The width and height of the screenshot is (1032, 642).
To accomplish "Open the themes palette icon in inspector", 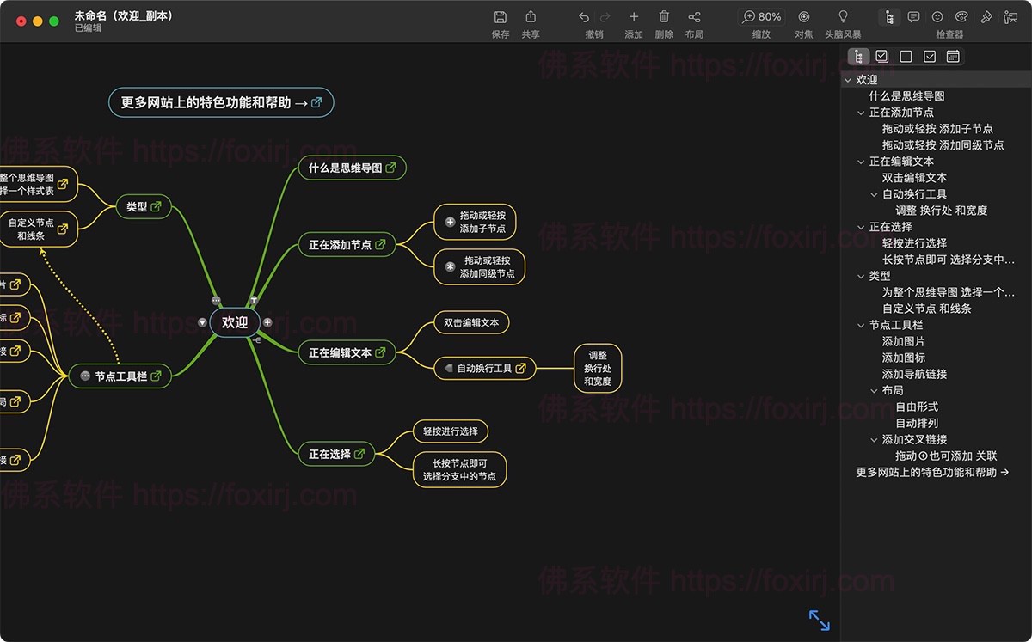I will coord(961,17).
